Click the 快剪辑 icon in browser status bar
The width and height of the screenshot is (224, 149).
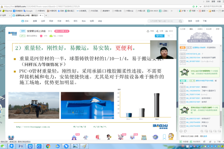(181, 142)
